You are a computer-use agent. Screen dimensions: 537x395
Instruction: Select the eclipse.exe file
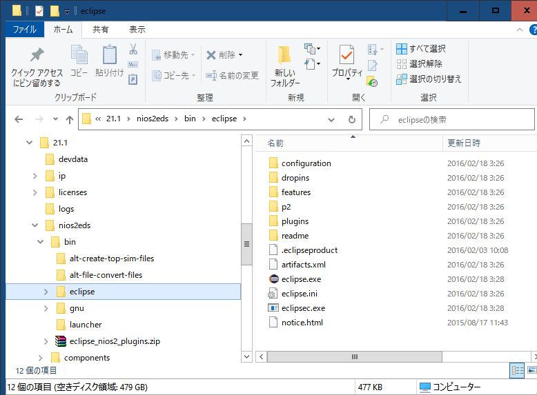click(x=295, y=279)
